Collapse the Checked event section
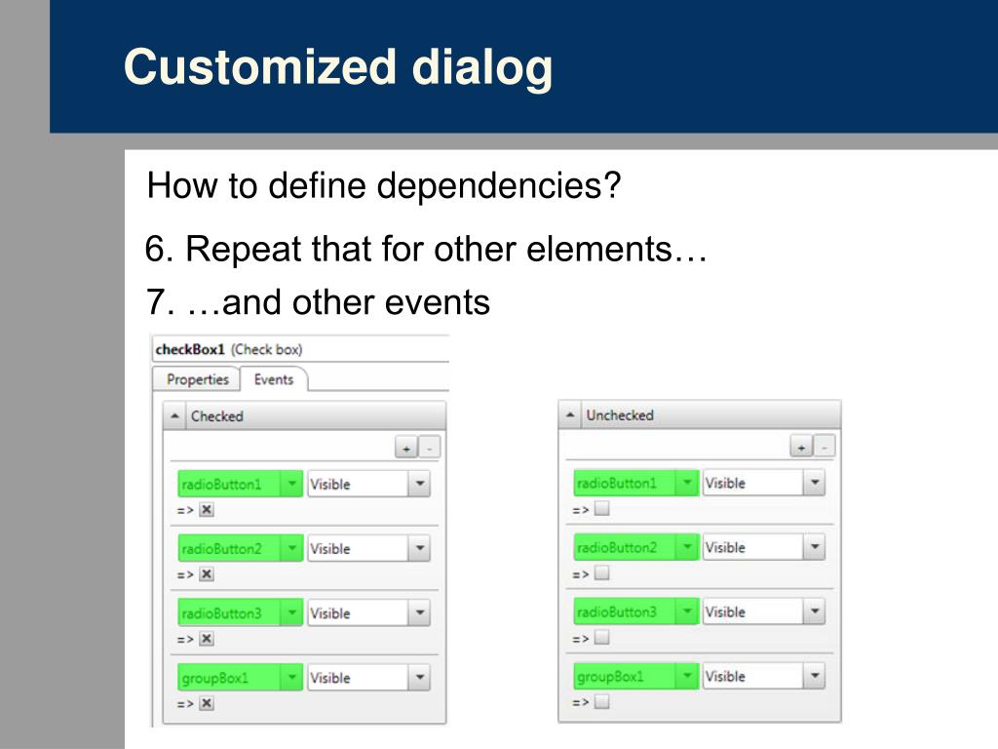 (174, 416)
